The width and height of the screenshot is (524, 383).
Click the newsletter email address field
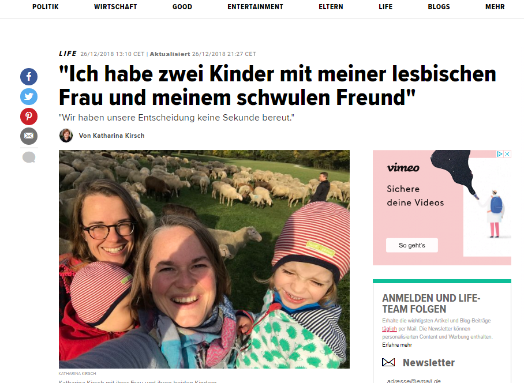442,380
